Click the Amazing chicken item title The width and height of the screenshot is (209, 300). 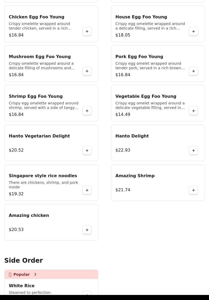(29, 216)
